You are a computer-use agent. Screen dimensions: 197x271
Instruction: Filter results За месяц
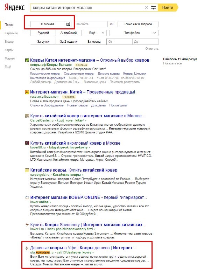(94, 42)
